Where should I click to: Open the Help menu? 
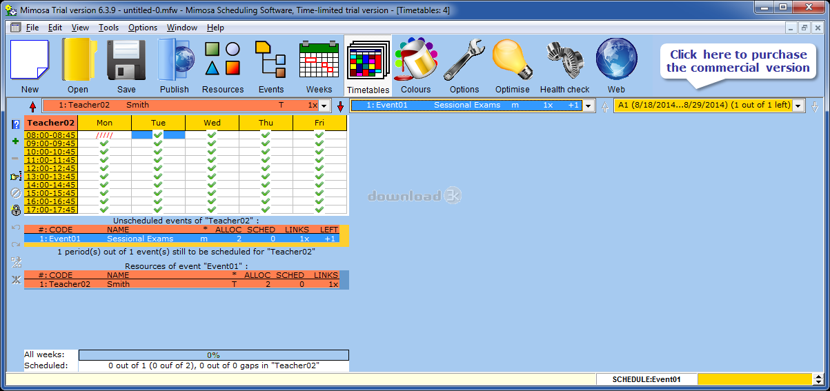215,28
